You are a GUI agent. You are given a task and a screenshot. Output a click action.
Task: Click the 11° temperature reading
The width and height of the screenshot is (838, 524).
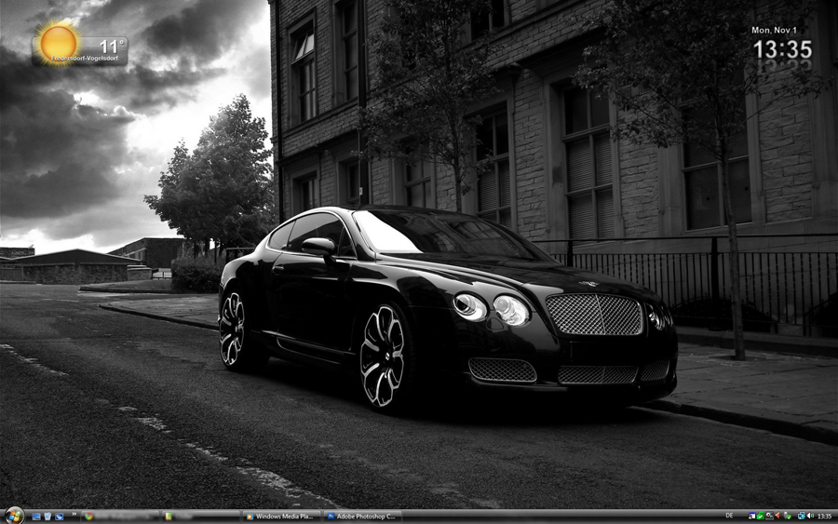coord(111,46)
